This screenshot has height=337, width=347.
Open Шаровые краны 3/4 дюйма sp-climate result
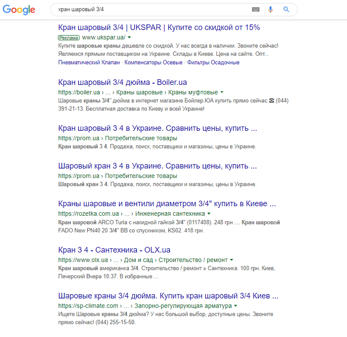coord(168,296)
